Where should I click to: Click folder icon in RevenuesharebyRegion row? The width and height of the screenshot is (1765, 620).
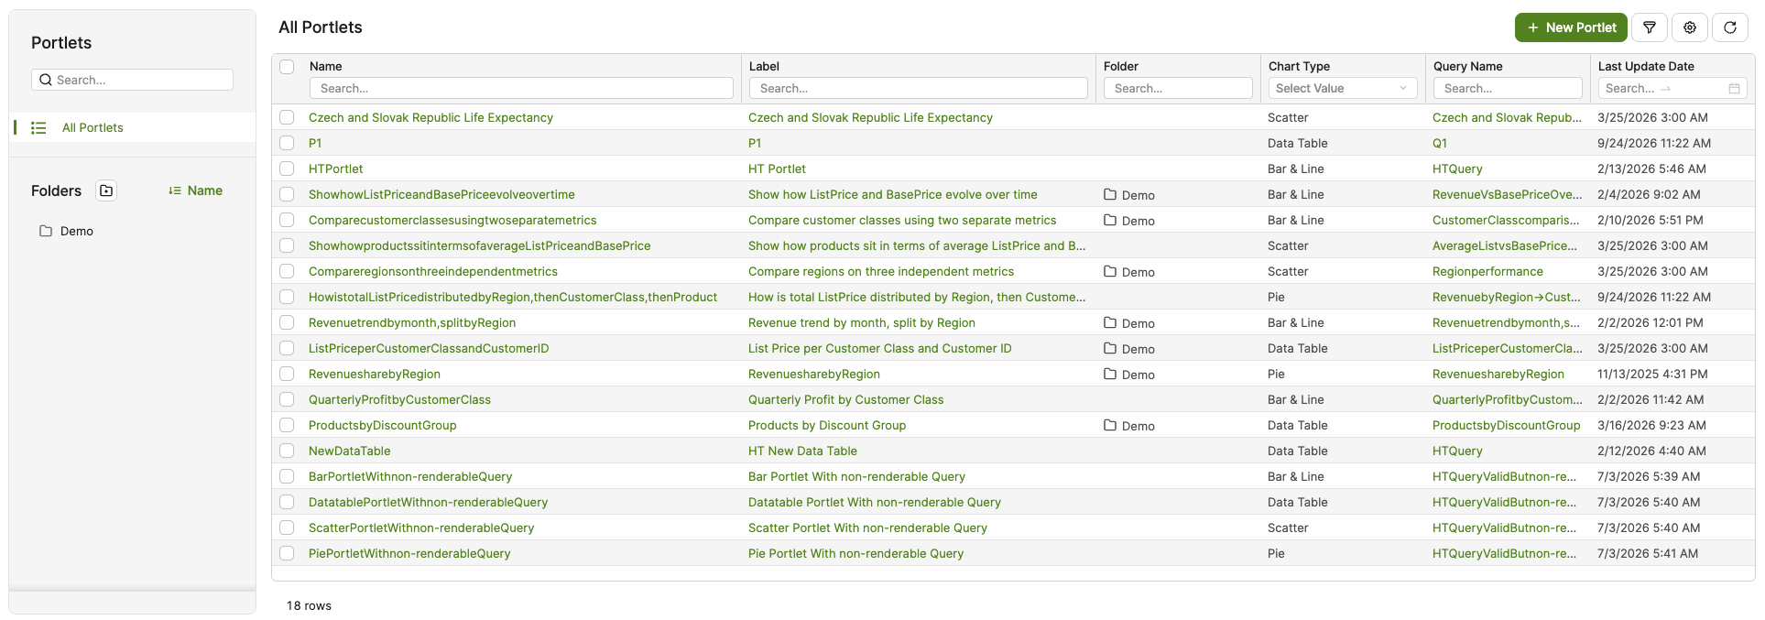[x=1110, y=374]
